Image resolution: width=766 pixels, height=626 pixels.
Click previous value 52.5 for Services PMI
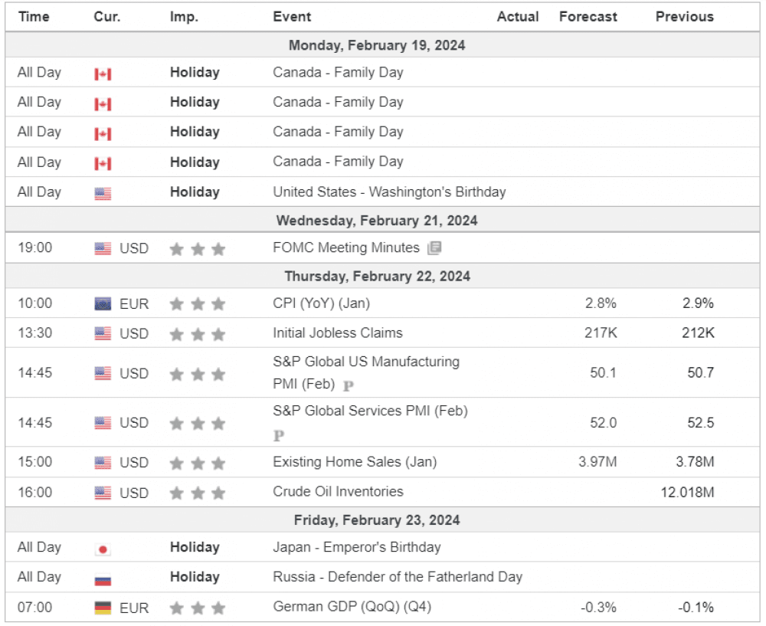click(x=701, y=423)
